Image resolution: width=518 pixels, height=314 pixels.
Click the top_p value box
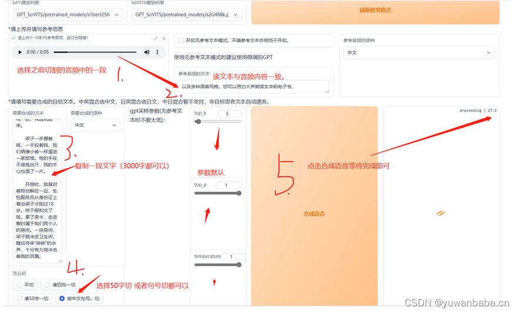tap(228, 185)
